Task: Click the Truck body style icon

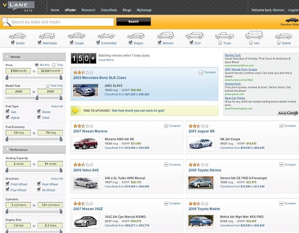Action: point(225,36)
